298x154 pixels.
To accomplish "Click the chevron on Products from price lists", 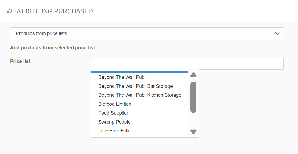I will tap(278, 33).
